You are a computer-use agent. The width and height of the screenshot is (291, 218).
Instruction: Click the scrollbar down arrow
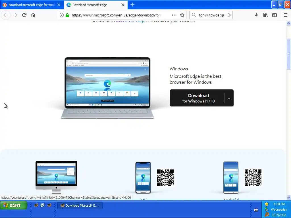coord(288,198)
